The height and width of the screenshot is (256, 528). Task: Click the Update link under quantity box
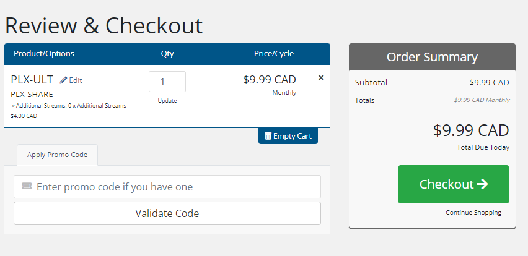[167, 101]
